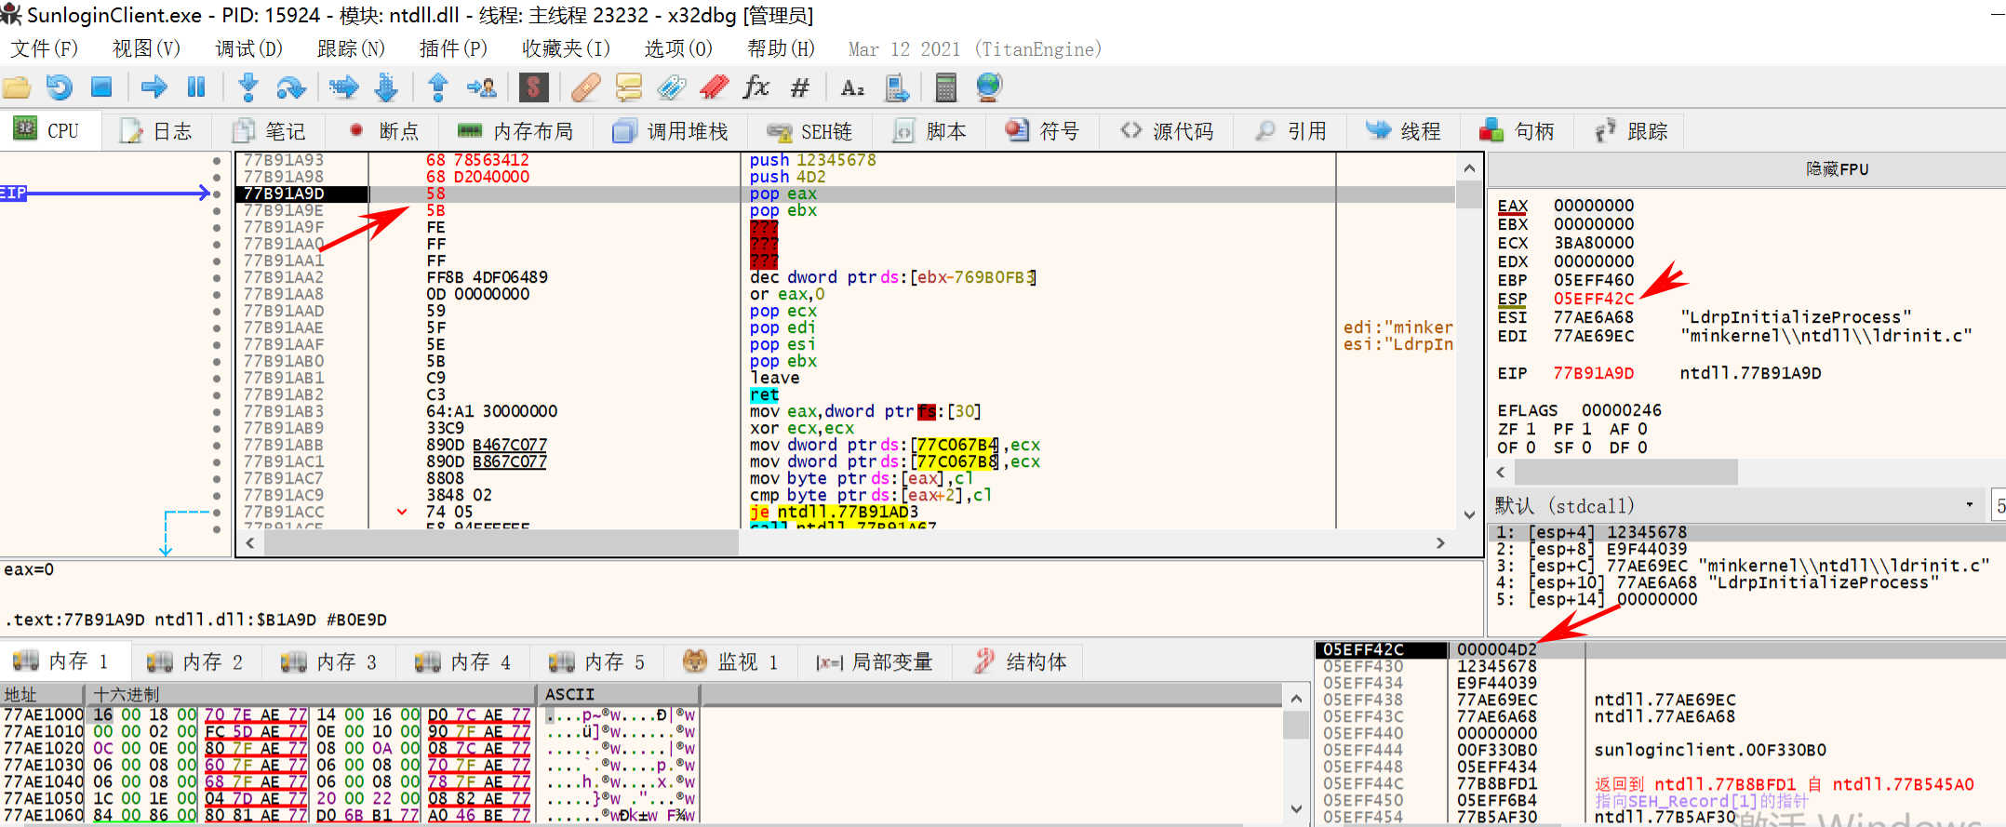Open the 跟踪(N) menu
This screenshot has height=827, width=2006.
coord(351,48)
